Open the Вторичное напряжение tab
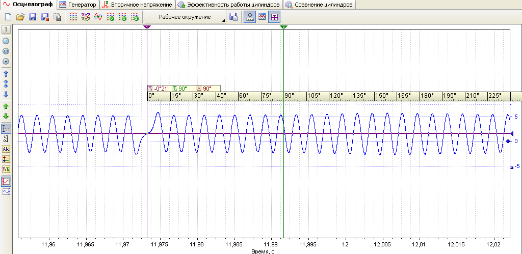 tap(138, 5)
